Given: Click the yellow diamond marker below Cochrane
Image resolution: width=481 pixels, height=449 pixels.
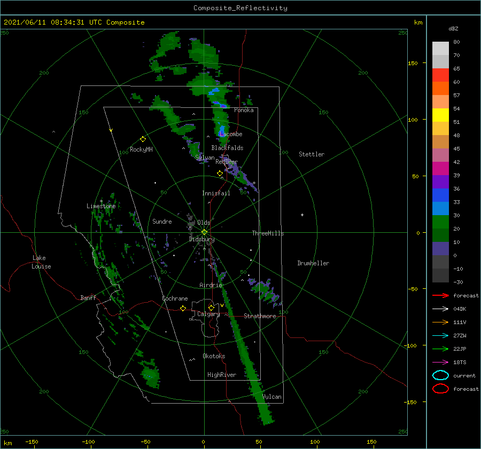Looking at the screenshot, I should (183, 309).
